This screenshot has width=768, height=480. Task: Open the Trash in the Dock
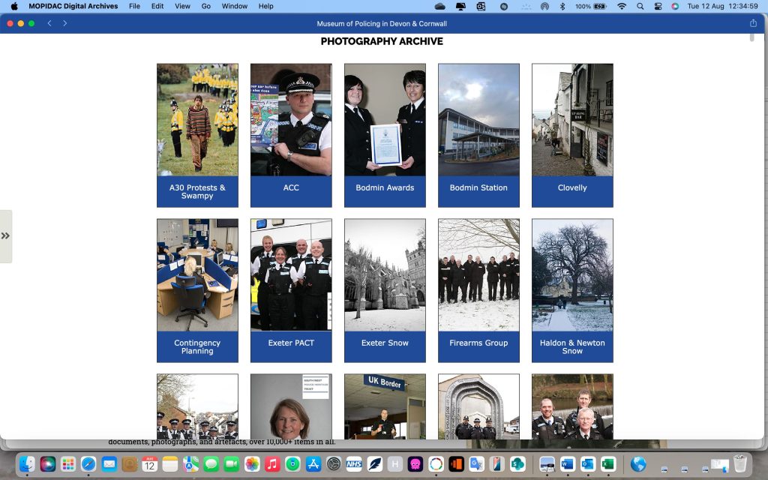[x=740, y=463]
